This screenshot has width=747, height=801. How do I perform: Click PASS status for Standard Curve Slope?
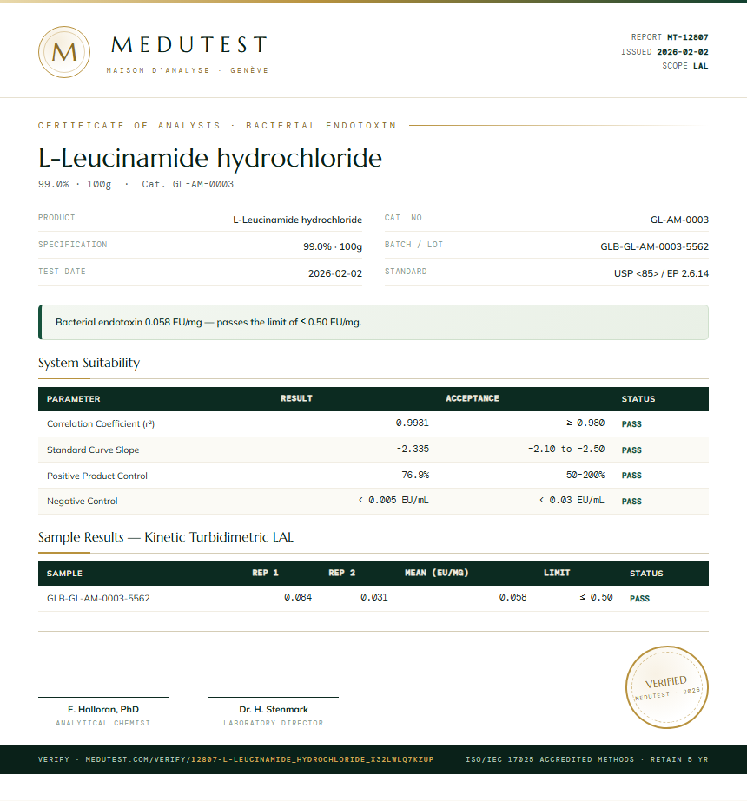[x=631, y=450]
